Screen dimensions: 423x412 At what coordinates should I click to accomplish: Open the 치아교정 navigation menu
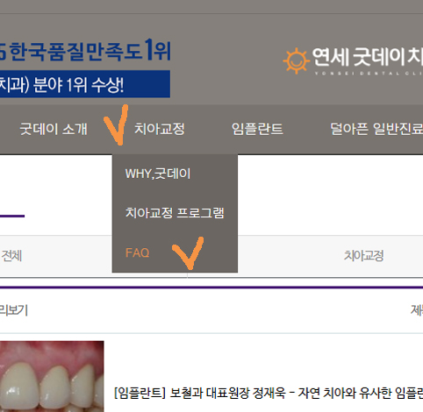pos(160,129)
